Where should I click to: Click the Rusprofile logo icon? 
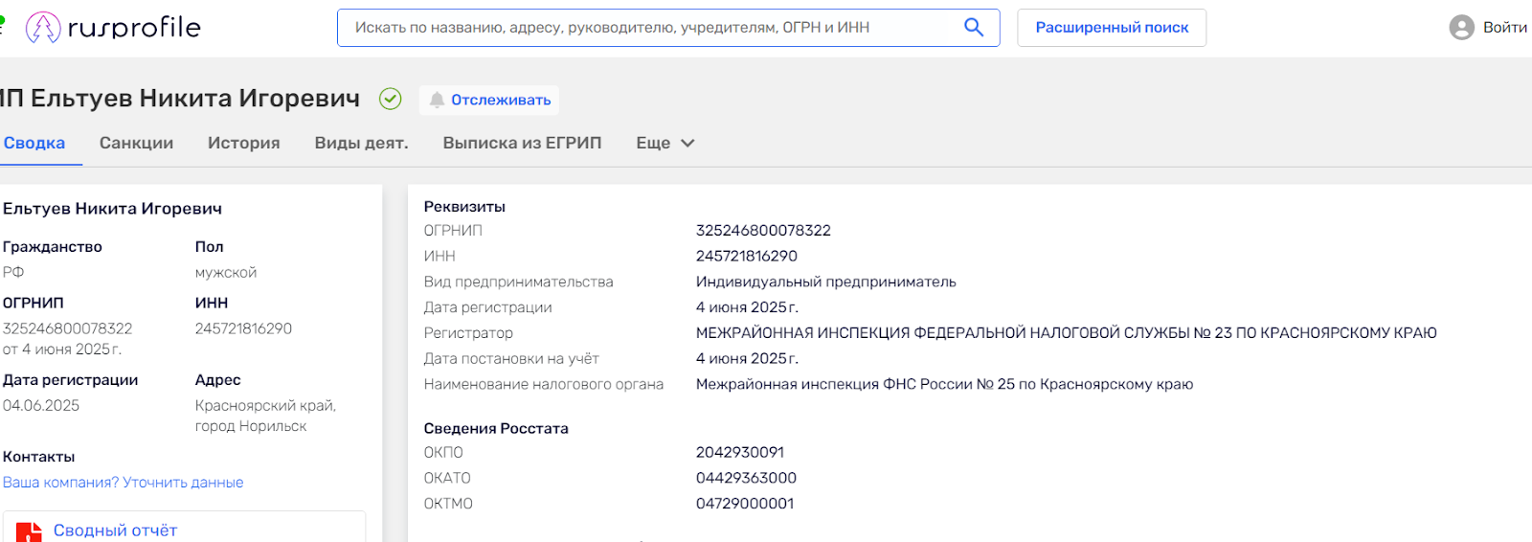(x=43, y=28)
